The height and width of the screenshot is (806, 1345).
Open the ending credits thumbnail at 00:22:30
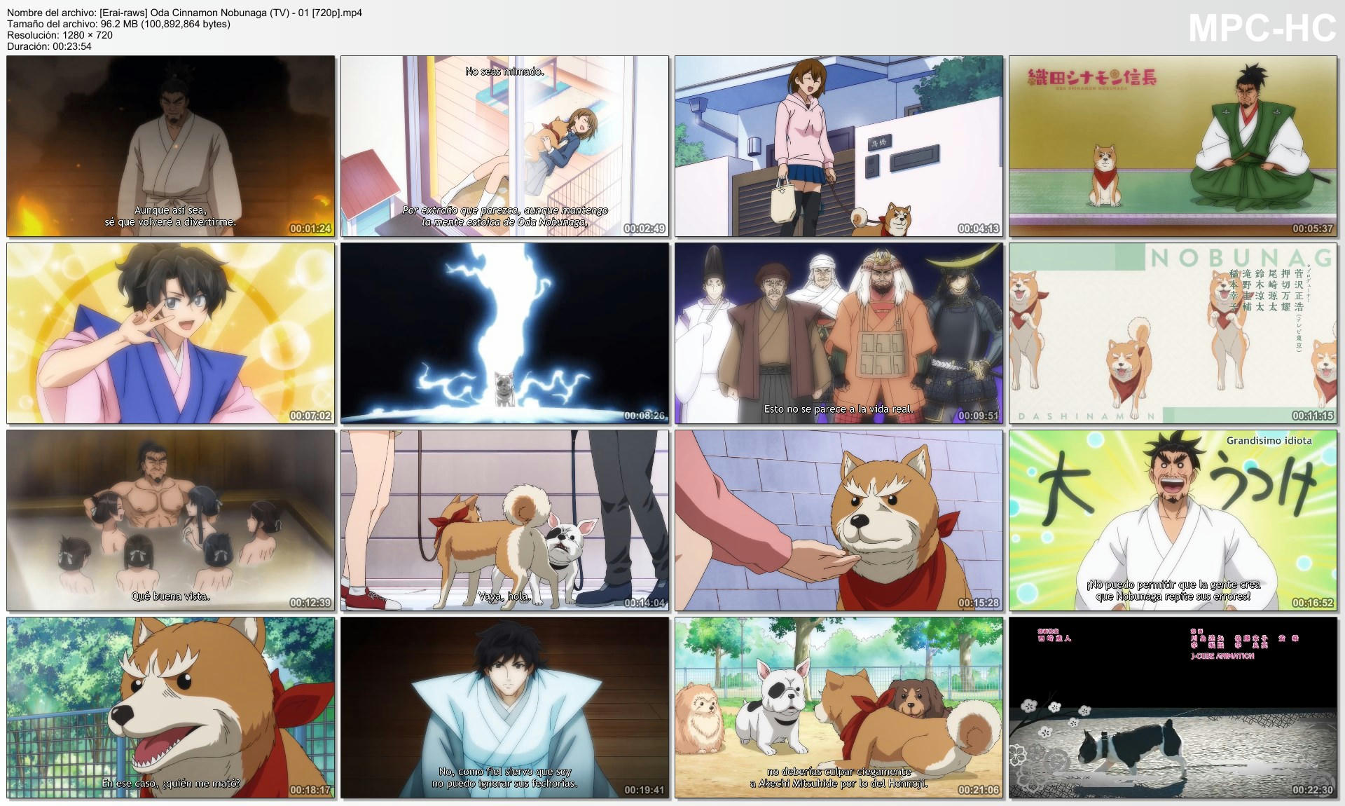pos(1173,708)
